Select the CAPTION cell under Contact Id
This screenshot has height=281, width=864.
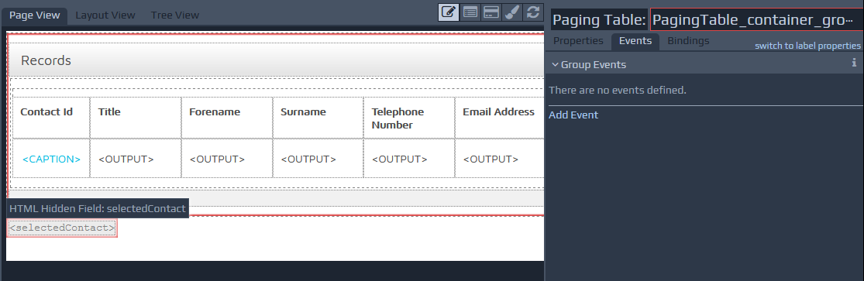tap(51, 159)
